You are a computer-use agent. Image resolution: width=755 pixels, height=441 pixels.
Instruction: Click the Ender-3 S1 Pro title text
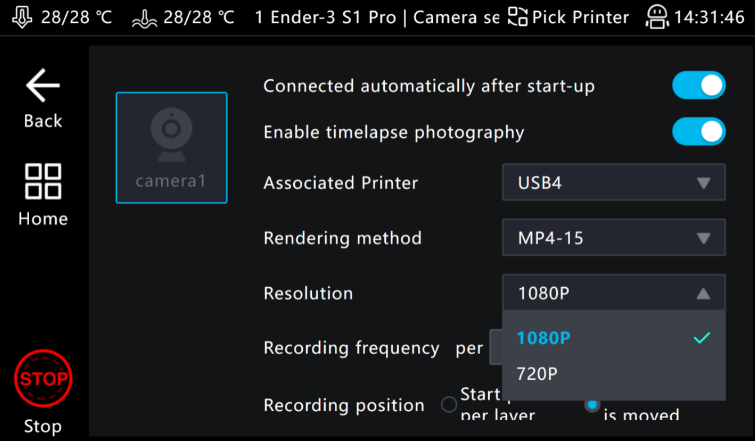[333, 17]
